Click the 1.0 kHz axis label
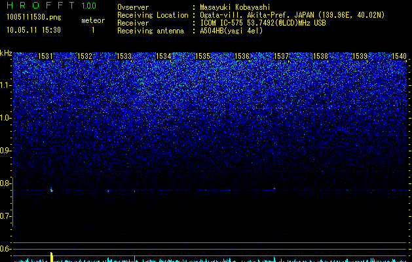 [6, 118]
